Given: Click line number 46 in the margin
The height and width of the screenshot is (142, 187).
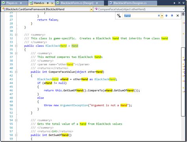Looking at the screenshot, I should [x=11, y=90].
